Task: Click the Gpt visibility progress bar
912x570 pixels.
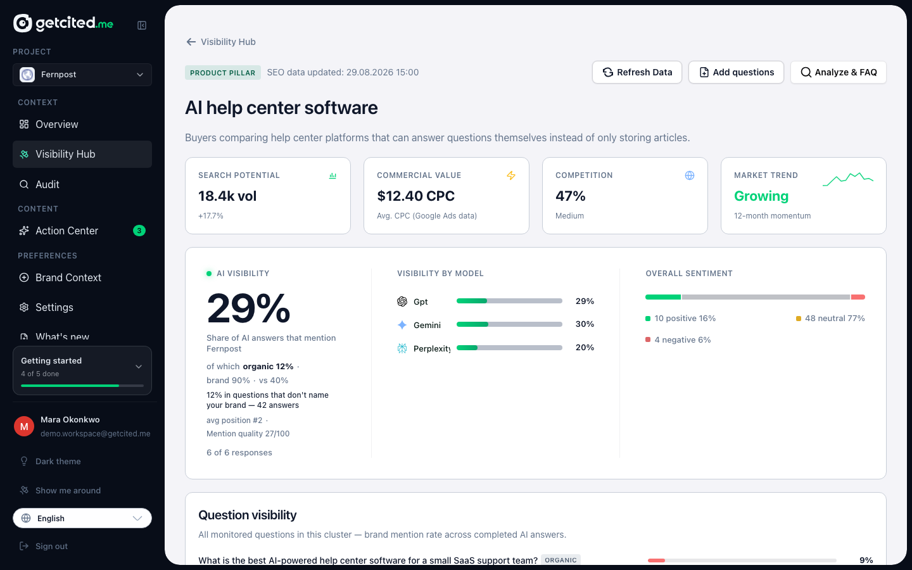Action: pos(509,301)
